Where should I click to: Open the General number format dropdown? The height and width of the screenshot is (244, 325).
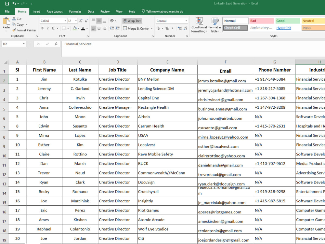tap(186, 21)
